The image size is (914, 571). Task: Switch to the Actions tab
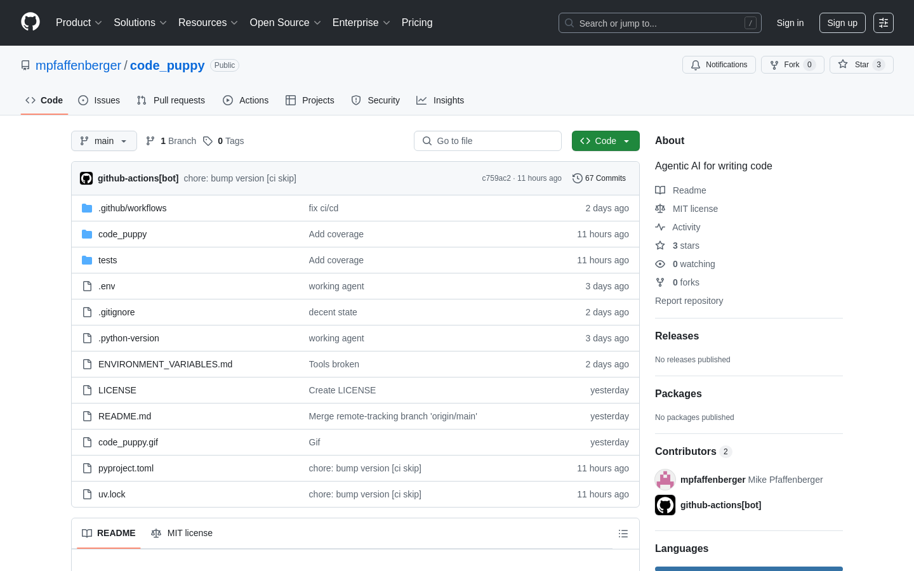246,100
